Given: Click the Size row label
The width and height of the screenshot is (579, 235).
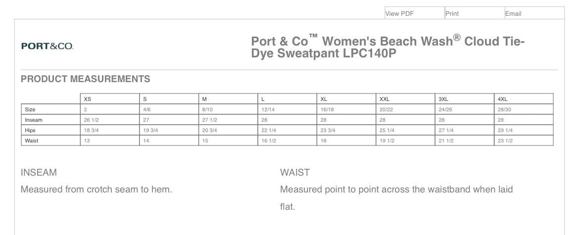Looking at the screenshot, I should 30,109.
